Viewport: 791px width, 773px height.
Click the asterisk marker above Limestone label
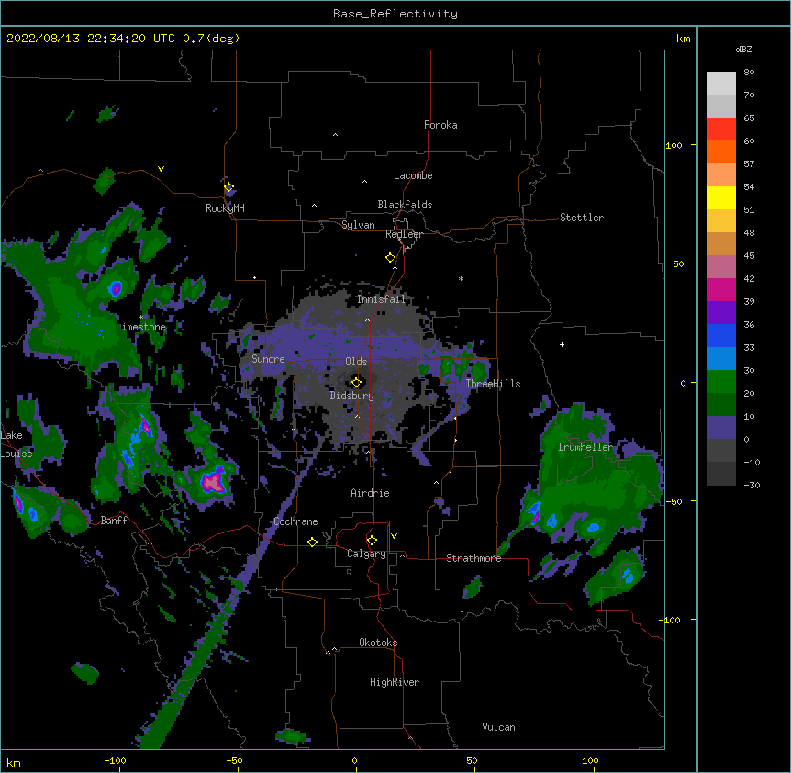(140, 318)
